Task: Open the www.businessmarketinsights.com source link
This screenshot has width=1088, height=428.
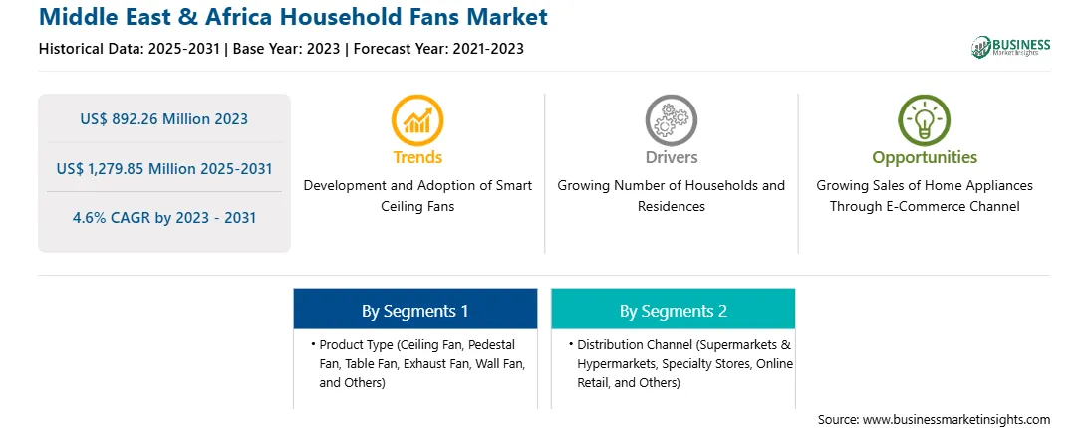Action: pyautogui.click(x=956, y=419)
